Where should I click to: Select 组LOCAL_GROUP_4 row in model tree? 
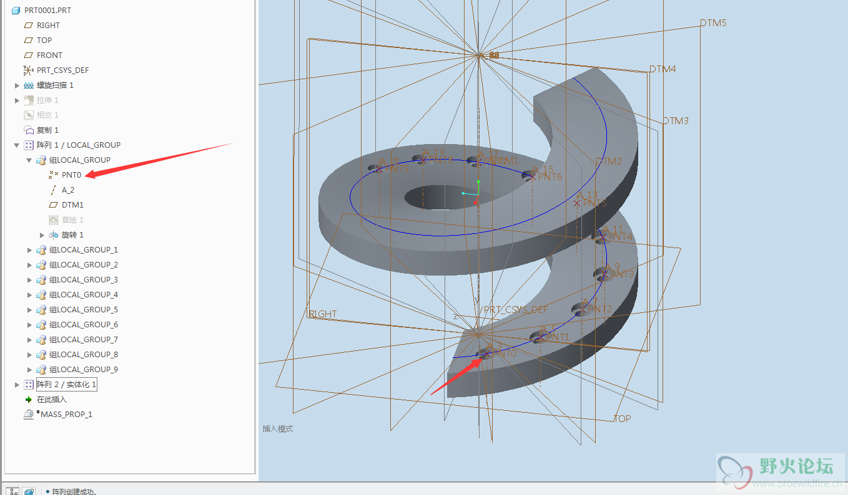click(77, 295)
